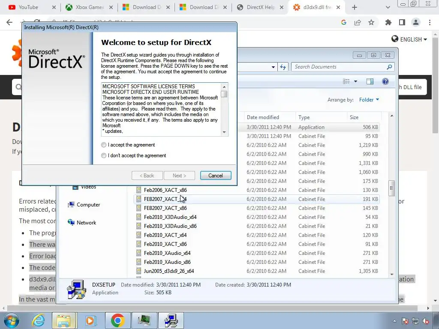
Task: Click the muted volume tray icon
Action: tap(426, 321)
